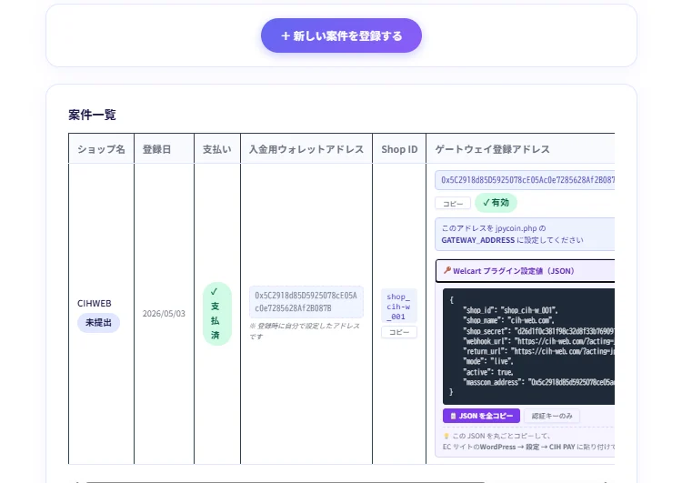
Task: Click the 支払済 payment status badge
Action: [x=217, y=314]
